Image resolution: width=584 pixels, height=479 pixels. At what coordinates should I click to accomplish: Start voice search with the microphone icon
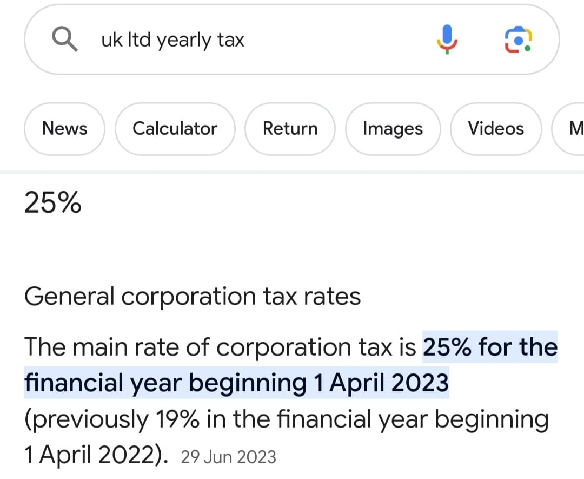pyautogui.click(x=447, y=40)
